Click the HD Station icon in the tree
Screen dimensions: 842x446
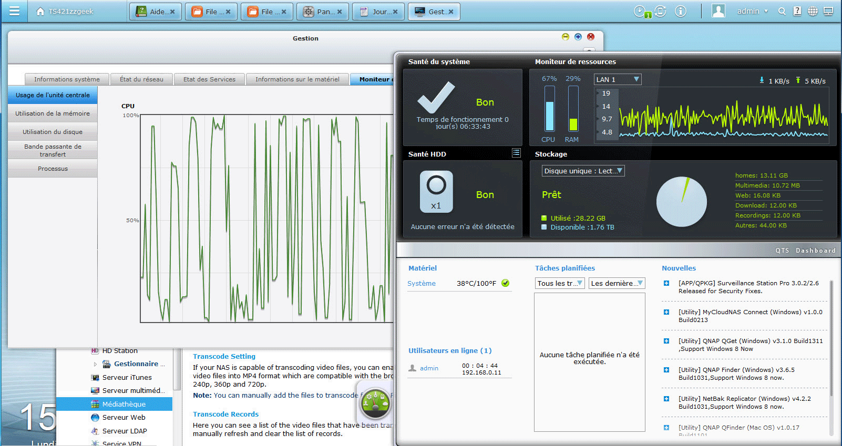coord(95,350)
